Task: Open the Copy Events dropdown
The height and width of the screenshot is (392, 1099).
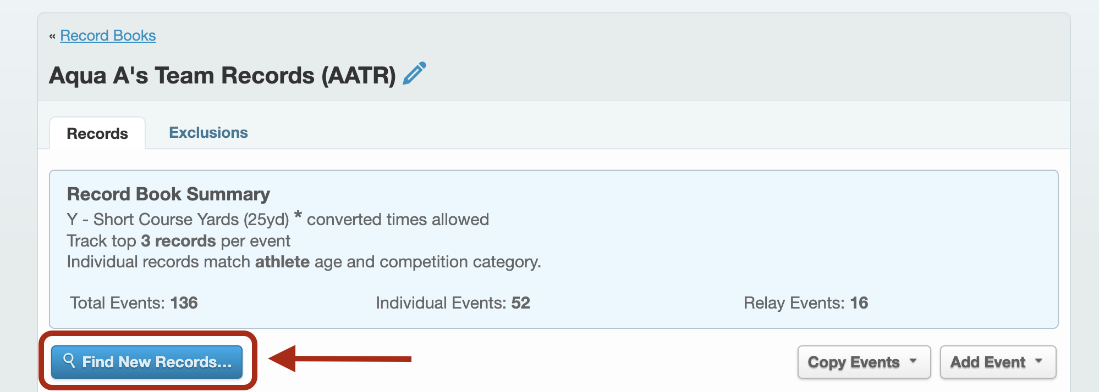Action: point(864,362)
